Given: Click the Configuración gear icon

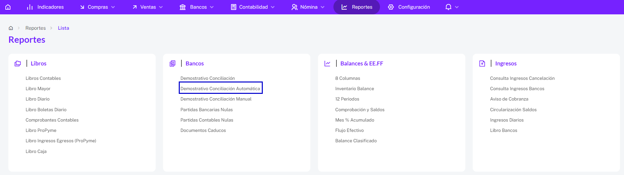Looking at the screenshot, I should pos(391,7).
